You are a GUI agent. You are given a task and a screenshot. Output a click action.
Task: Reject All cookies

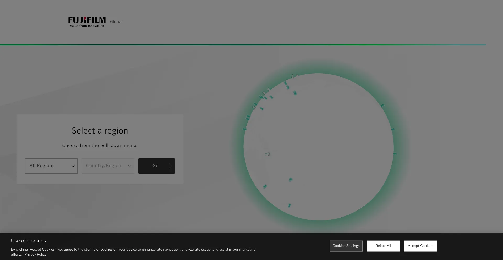[x=383, y=246]
